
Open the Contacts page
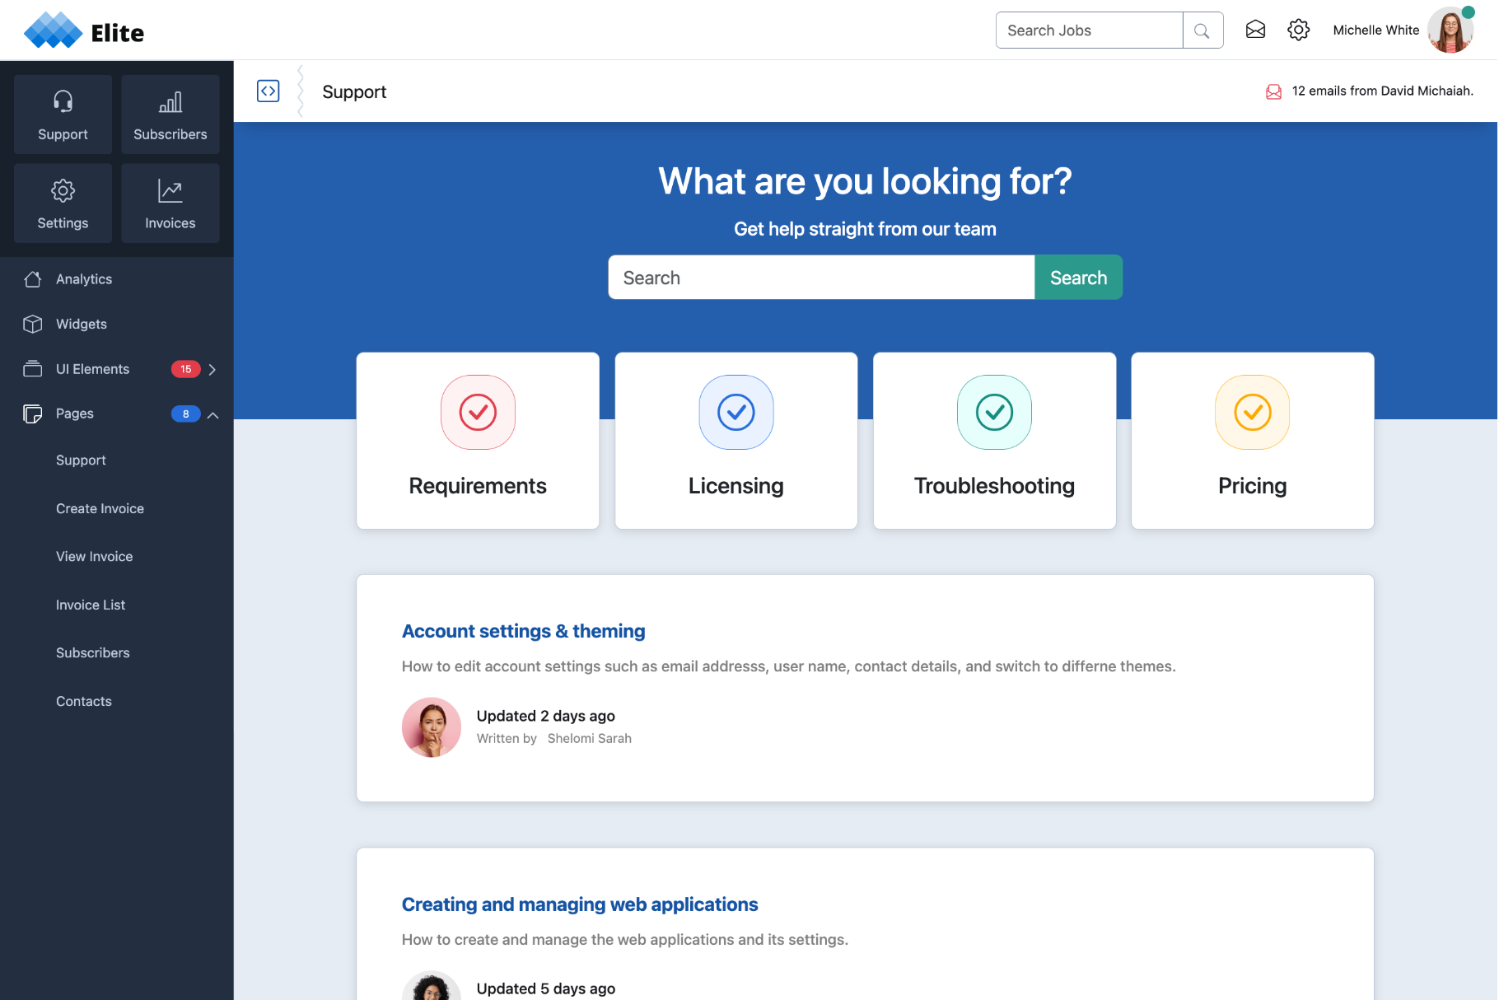[x=83, y=701]
